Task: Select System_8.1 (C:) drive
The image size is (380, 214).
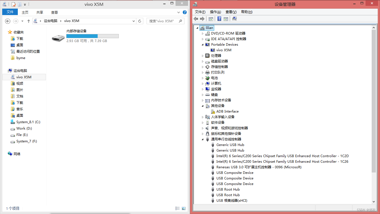Action: 28,122
